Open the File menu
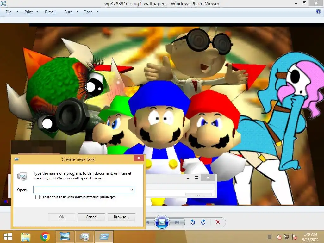This screenshot has height=243, width=324. pyautogui.click(x=9, y=12)
